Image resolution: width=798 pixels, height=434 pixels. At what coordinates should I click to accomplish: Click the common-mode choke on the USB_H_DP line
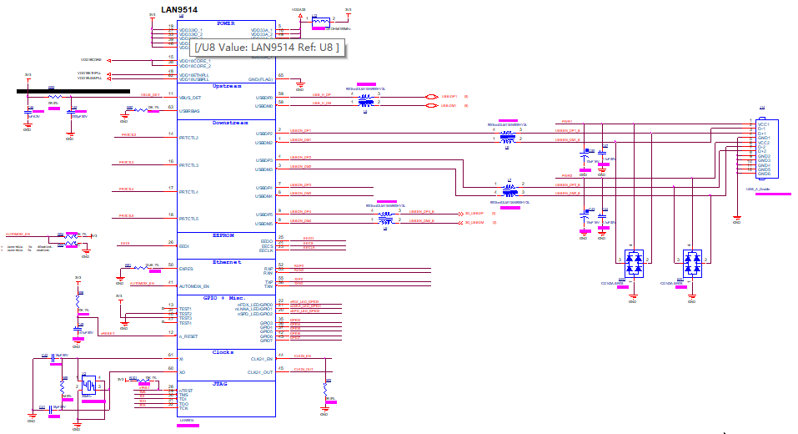coord(365,99)
